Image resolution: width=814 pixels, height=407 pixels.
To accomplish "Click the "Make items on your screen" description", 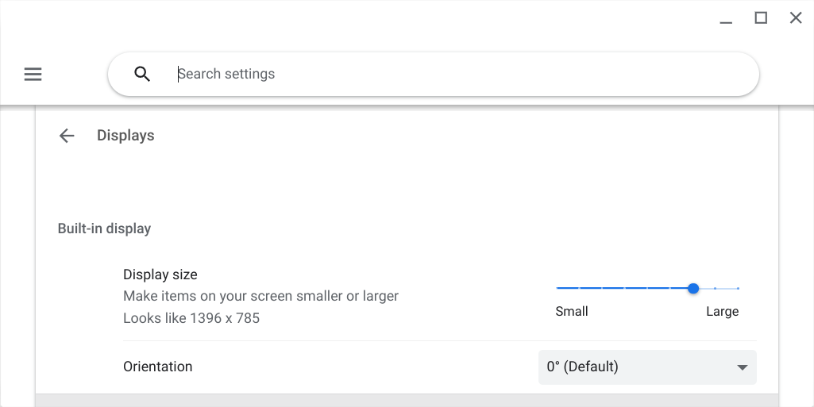I will click(260, 296).
